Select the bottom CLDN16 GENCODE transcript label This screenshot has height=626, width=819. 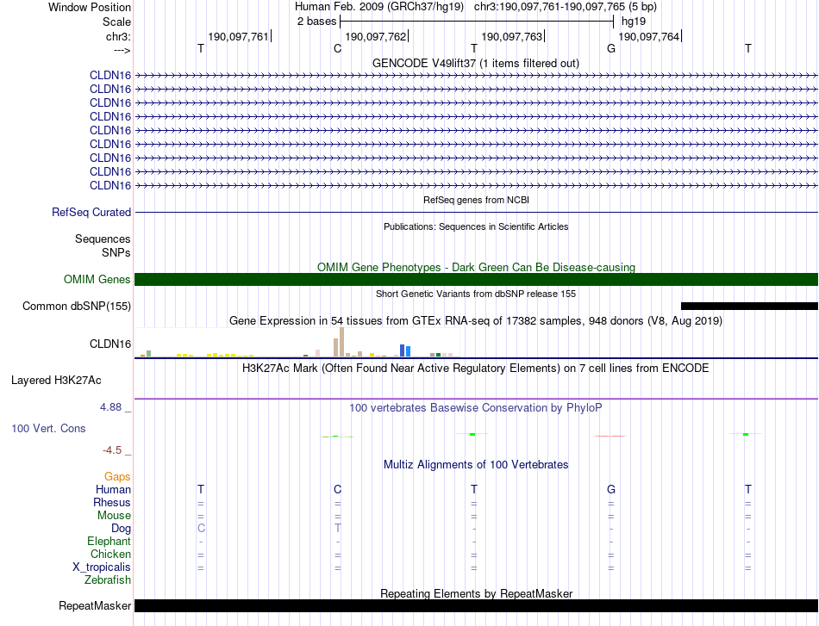(110, 185)
